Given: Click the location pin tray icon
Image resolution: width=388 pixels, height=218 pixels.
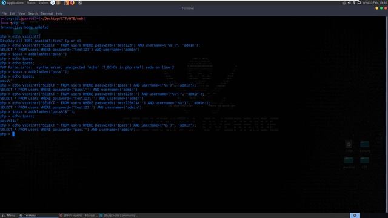Looking at the screenshot, I should tap(354, 2).
